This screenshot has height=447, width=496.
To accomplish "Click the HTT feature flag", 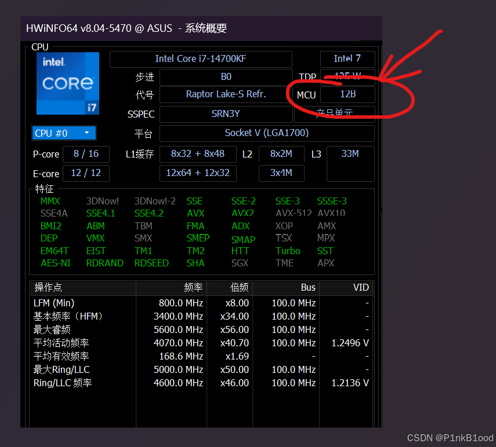I will point(240,251).
